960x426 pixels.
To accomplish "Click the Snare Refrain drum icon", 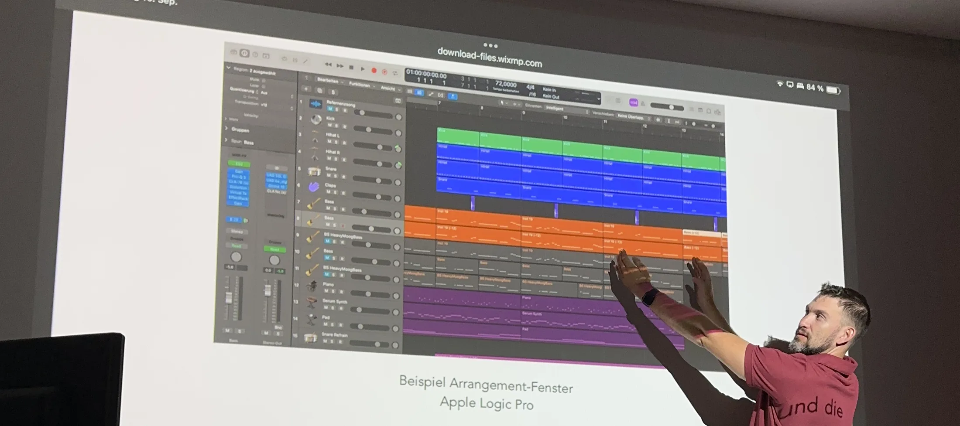I will (310, 337).
